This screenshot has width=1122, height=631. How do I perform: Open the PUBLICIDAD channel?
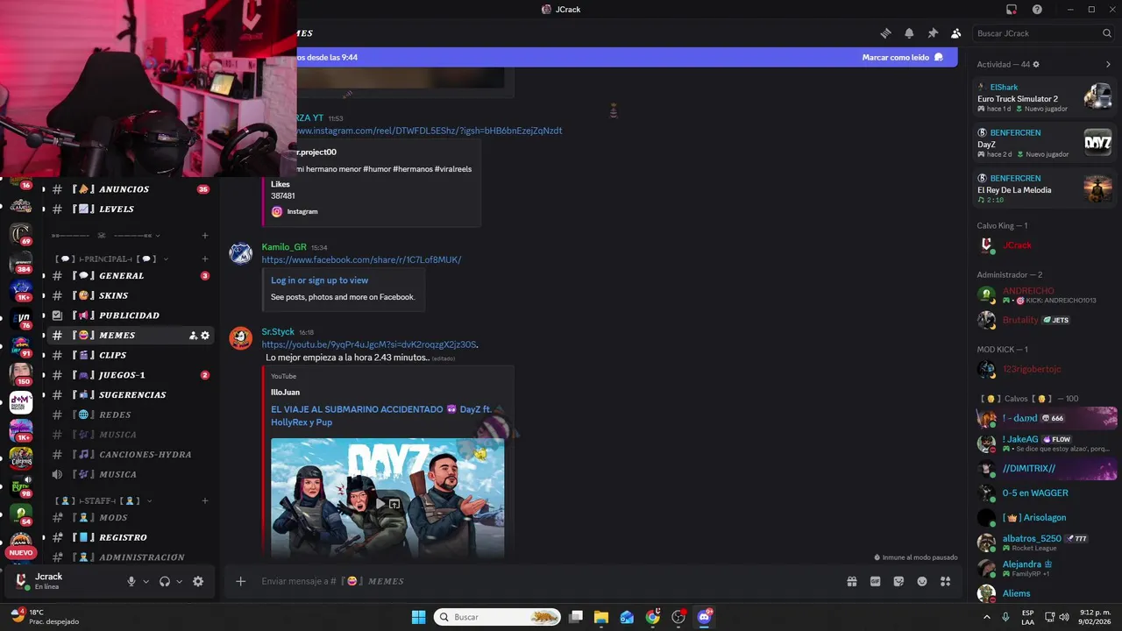[x=130, y=315]
